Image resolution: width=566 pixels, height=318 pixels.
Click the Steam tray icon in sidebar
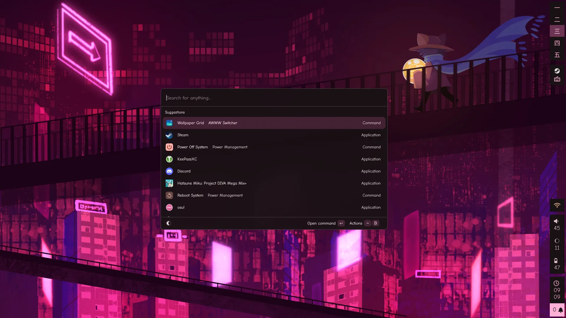[x=557, y=71]
